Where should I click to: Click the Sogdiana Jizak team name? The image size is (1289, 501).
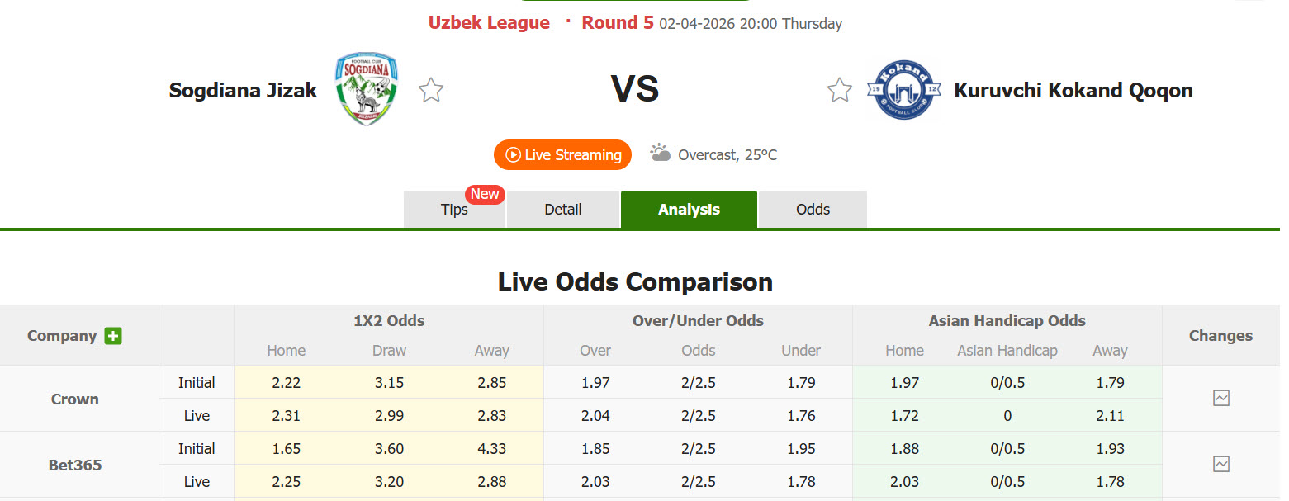243,90
